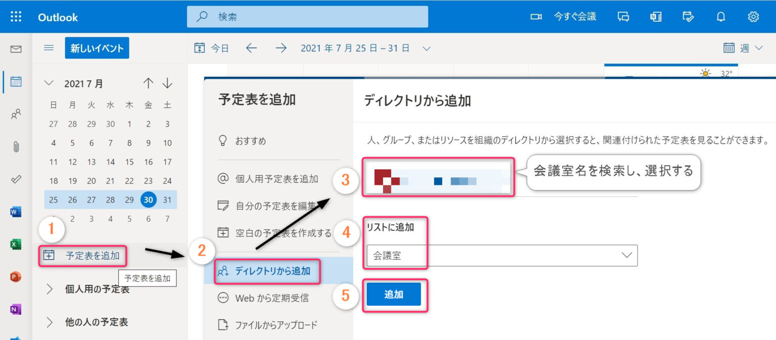Toggle the hamburger navigation pane button
This screenshot has width=776, height=340.
[x=49, y=48]
